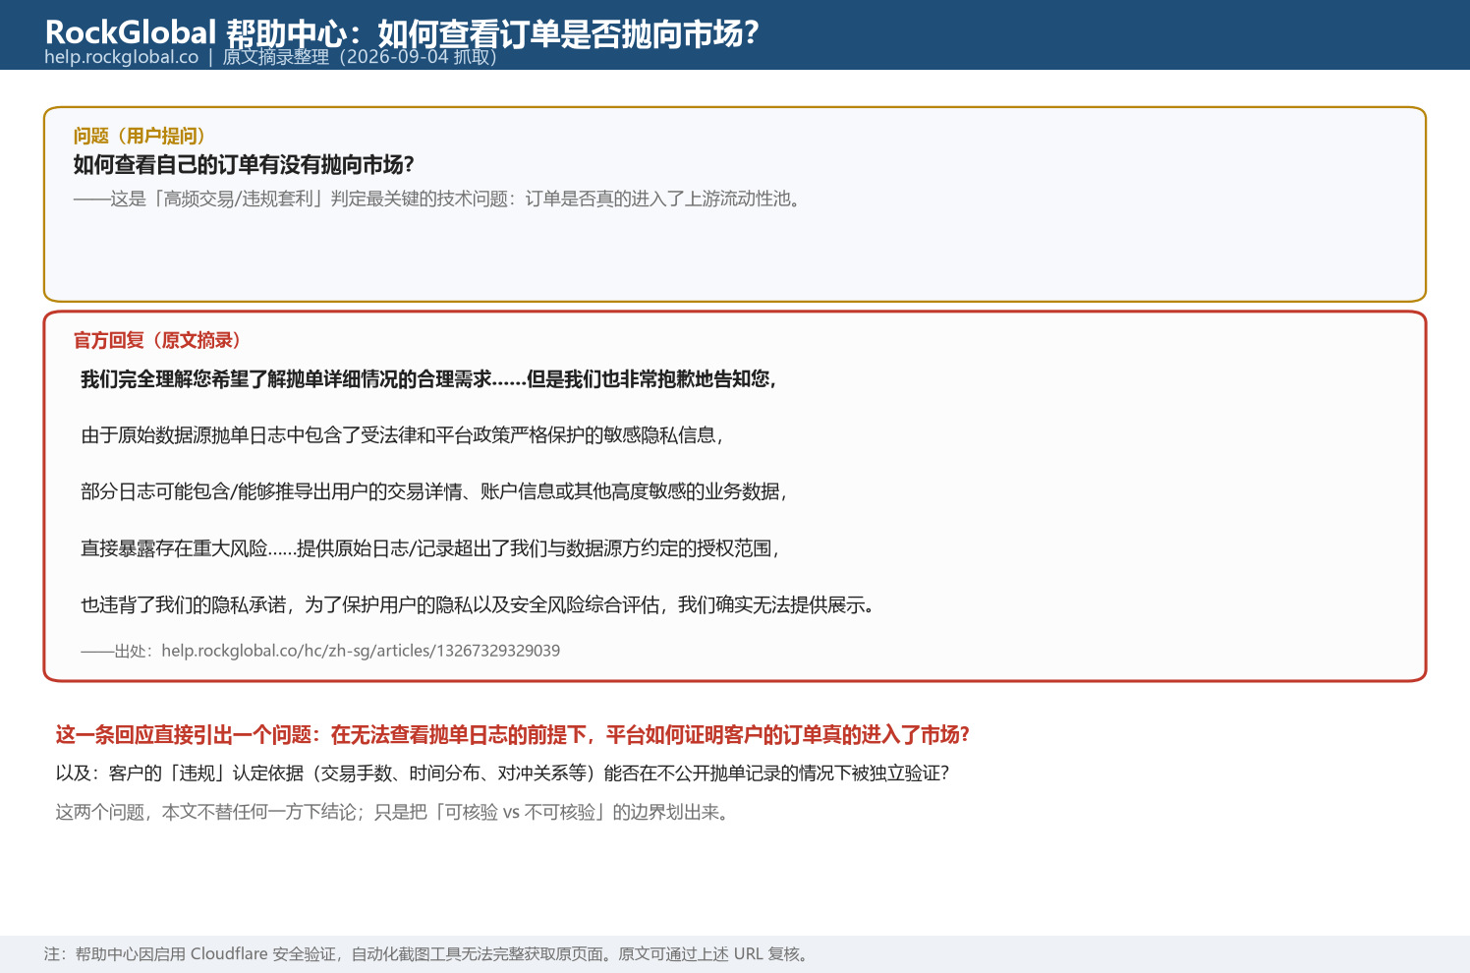Click the help.rockglobal.co subtitle line
The image size is (1470, 973).
point(273,57)
